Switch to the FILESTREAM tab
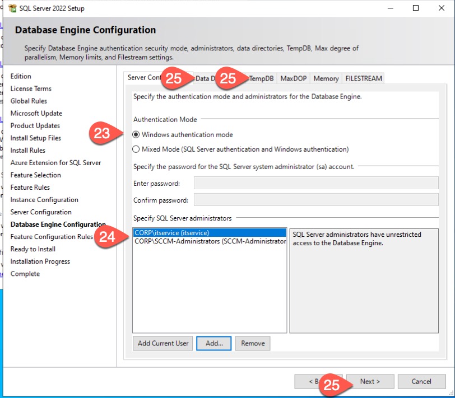Viewport: 455px width, 398px height. 364,79
